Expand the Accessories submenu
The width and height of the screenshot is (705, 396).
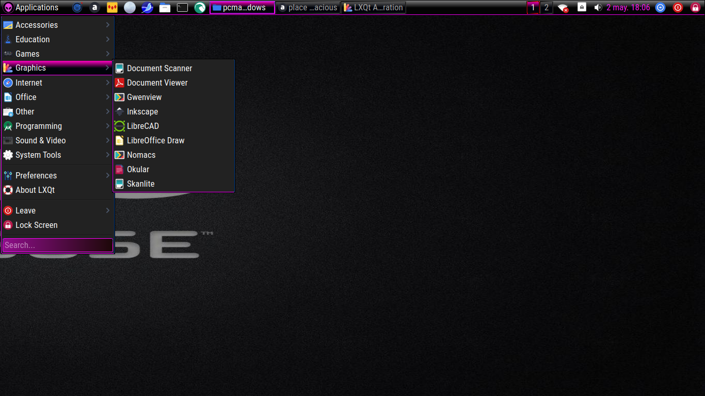[x=57, y=25]
